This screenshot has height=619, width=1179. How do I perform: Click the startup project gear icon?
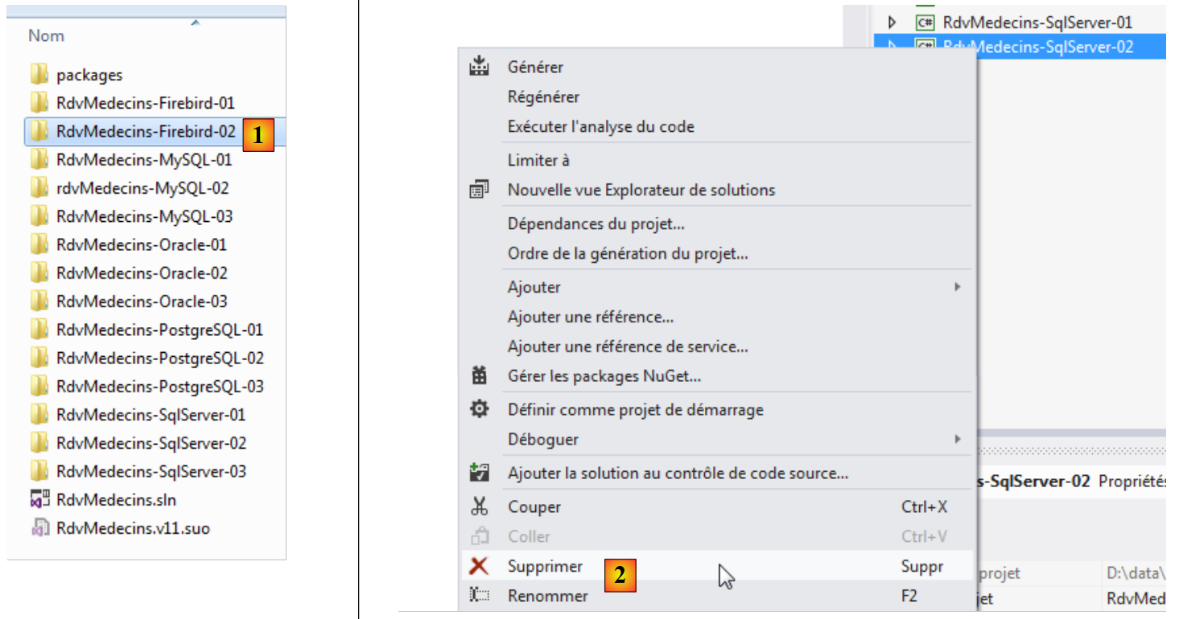click(479, 409)
